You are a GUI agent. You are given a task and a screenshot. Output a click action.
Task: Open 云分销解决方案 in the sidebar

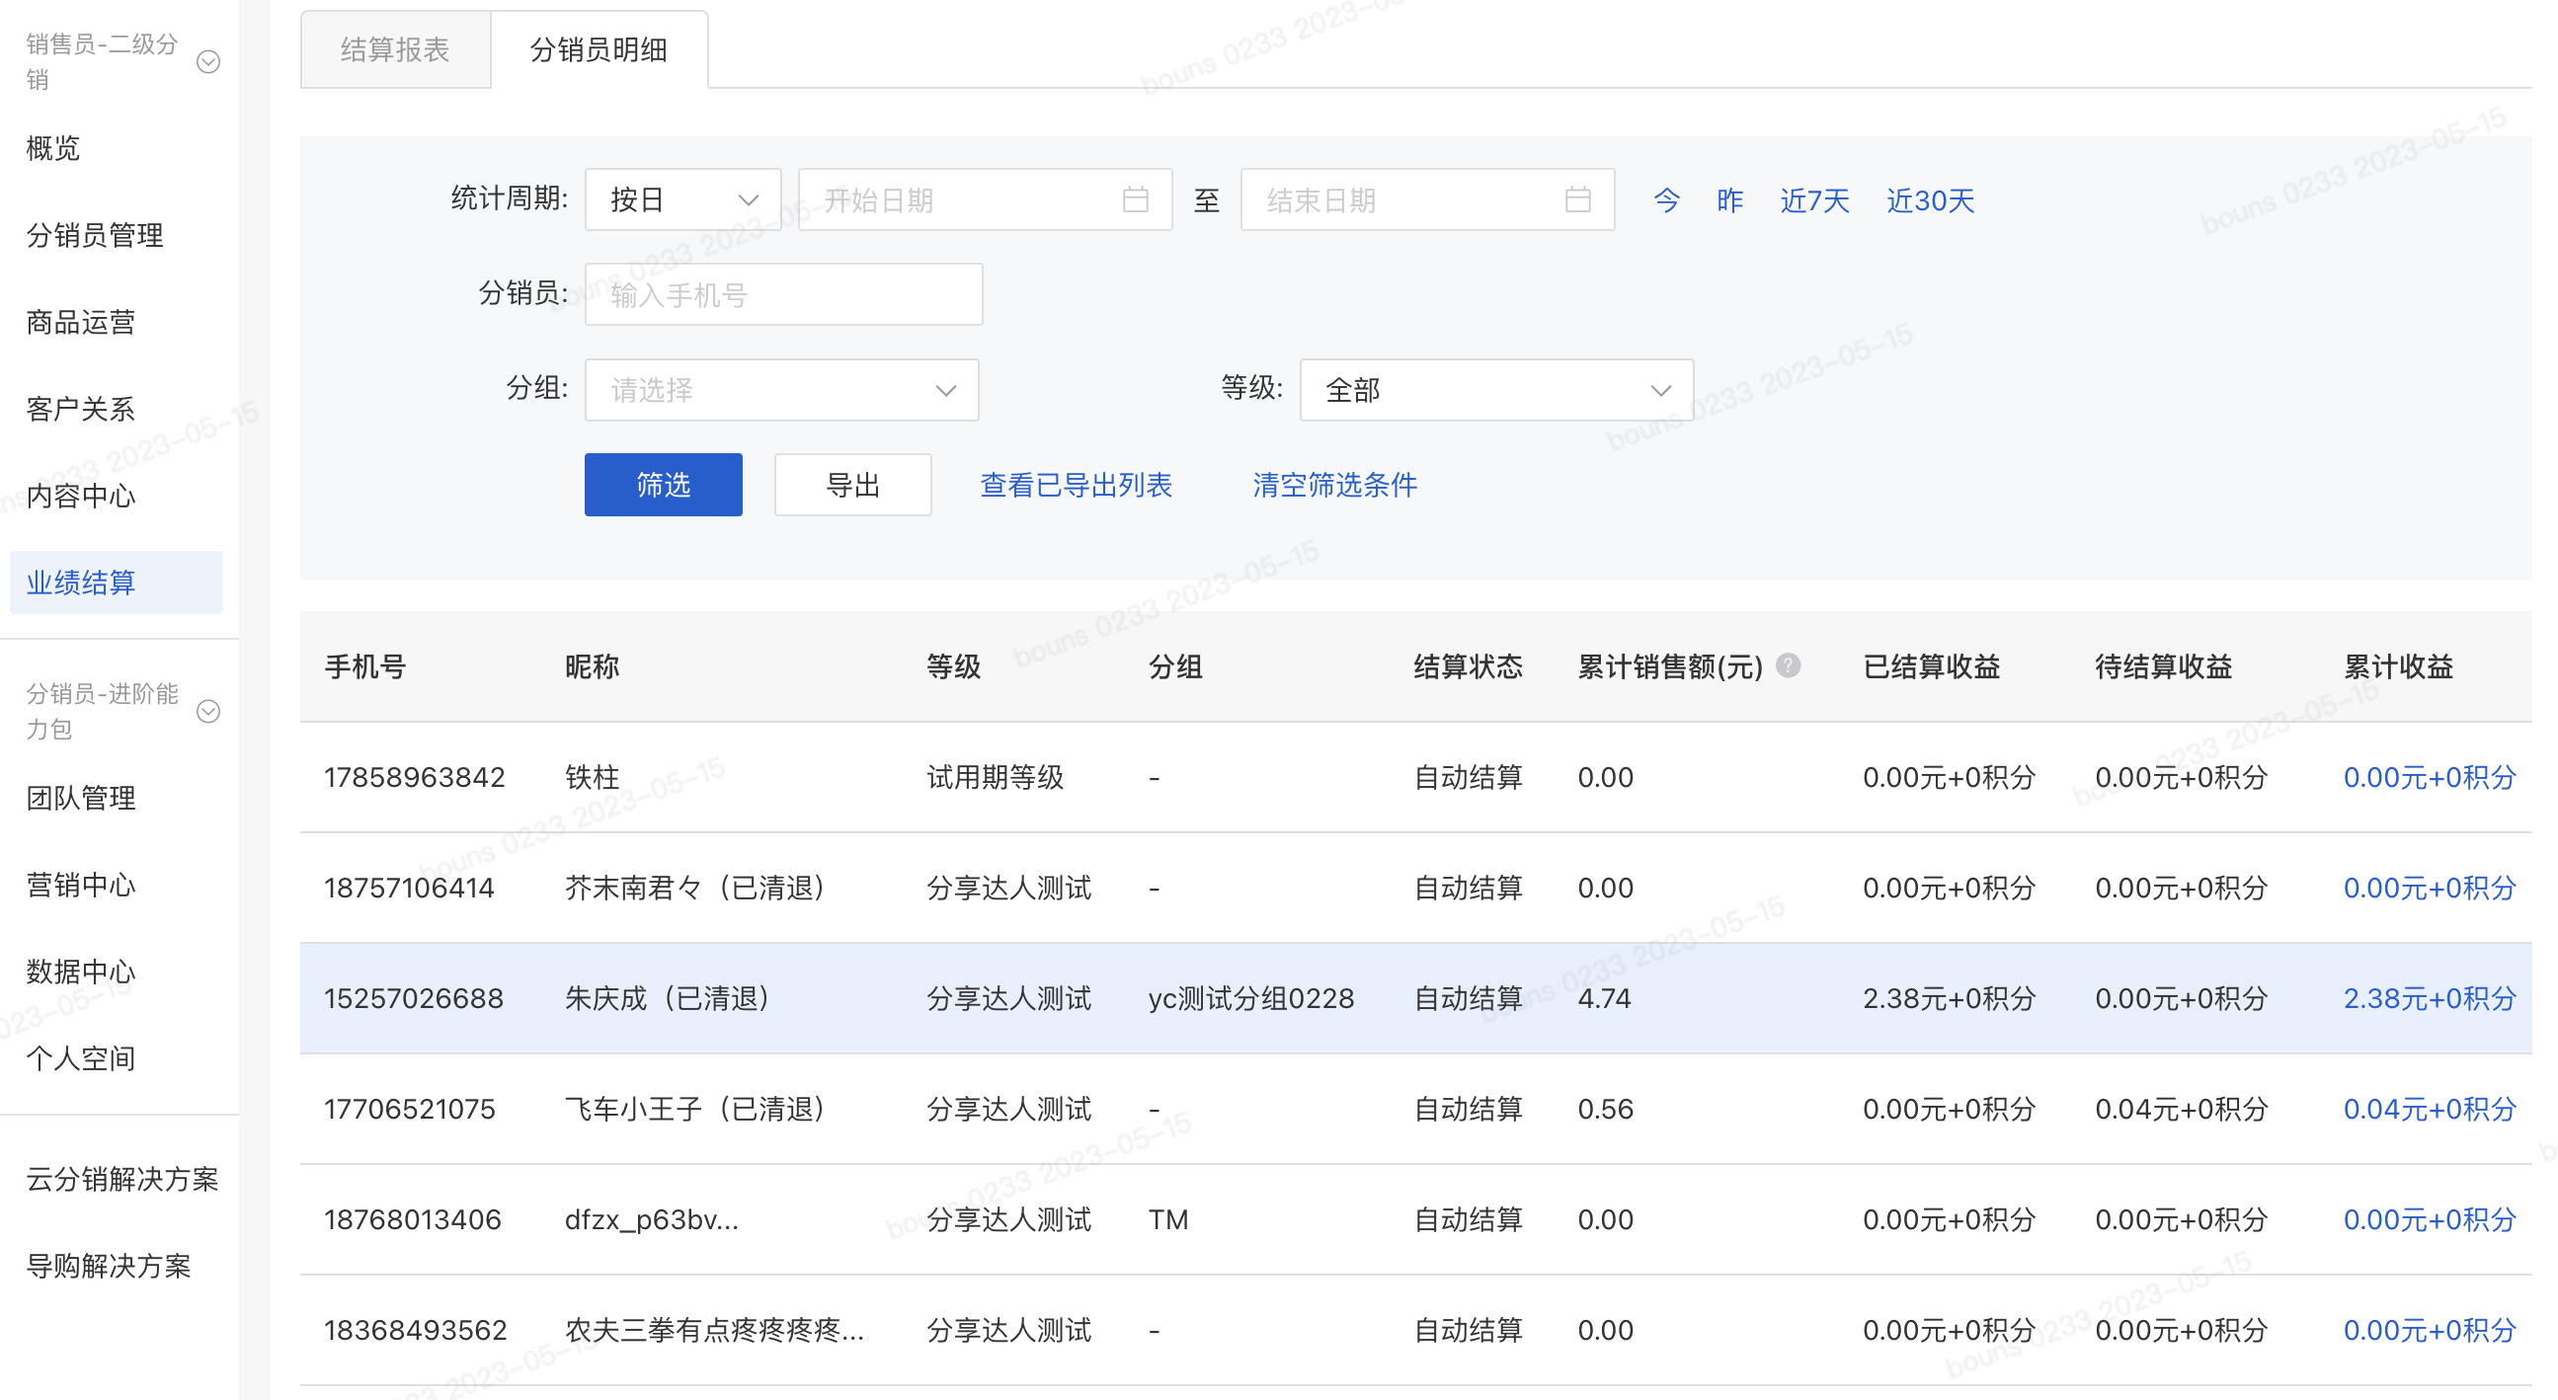122,1179
